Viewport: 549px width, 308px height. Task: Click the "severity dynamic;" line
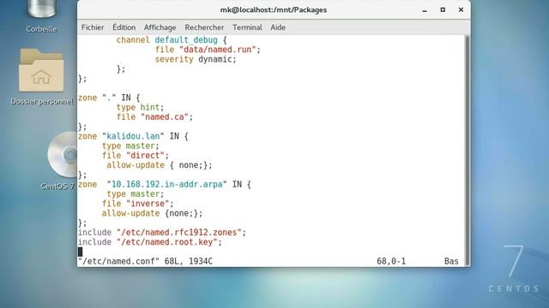(x=196, y=59)
